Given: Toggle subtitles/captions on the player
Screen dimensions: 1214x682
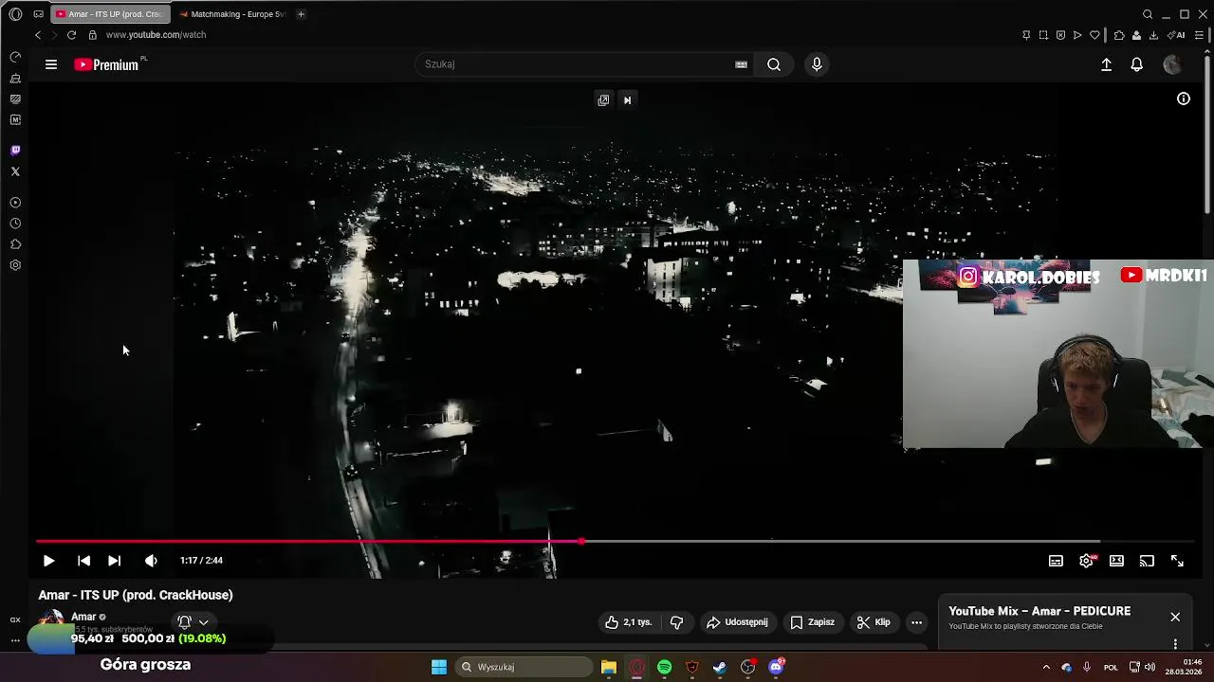Looking at the screenshot, I should coord(1056,561).
